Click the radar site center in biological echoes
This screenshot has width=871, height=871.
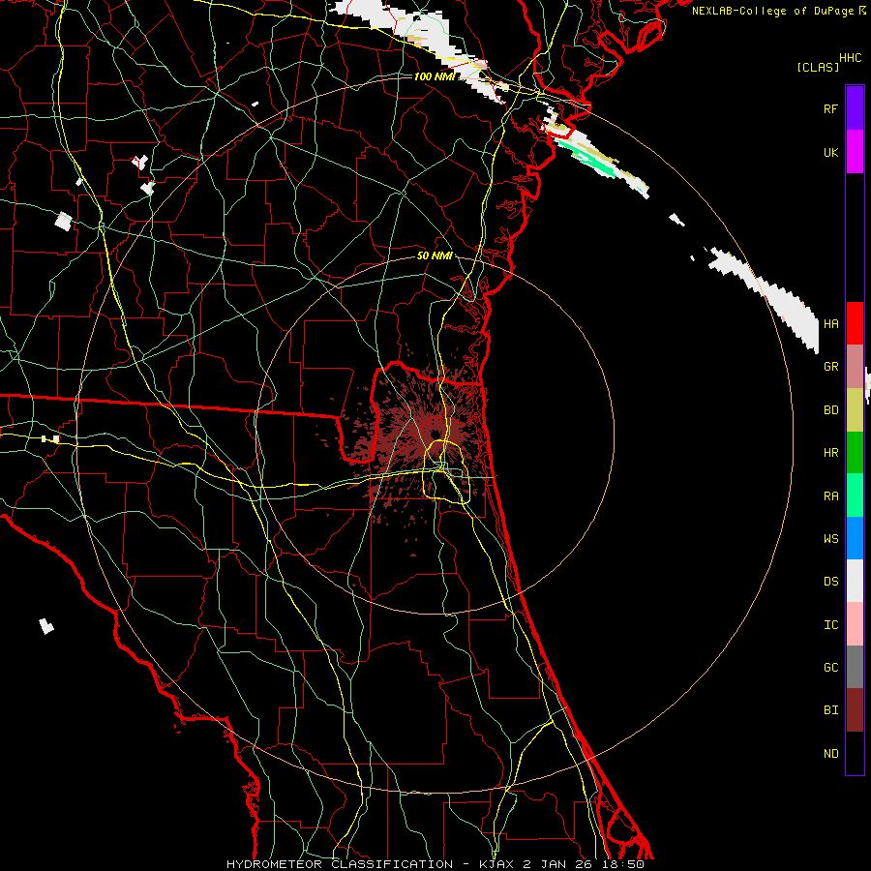434,434
